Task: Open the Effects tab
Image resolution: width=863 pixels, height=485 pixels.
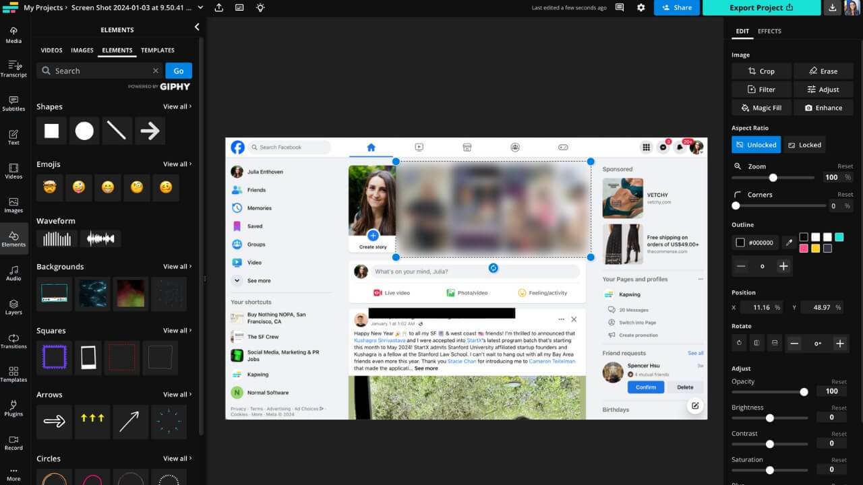Action: (x=769, y=31)
